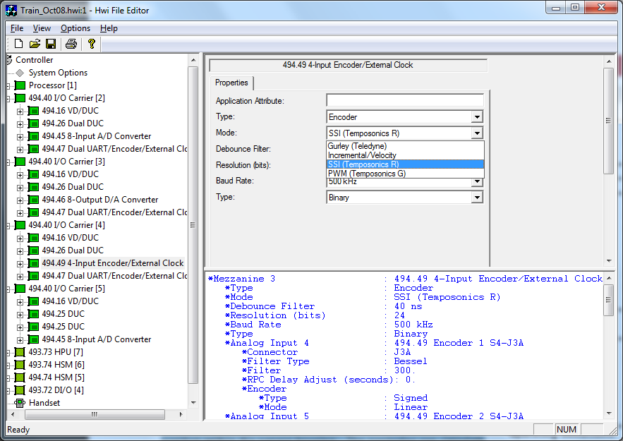This screenshot has height=441, width=623.
Task: Click the Controller root icon
Action: click(x=10, y=60)
